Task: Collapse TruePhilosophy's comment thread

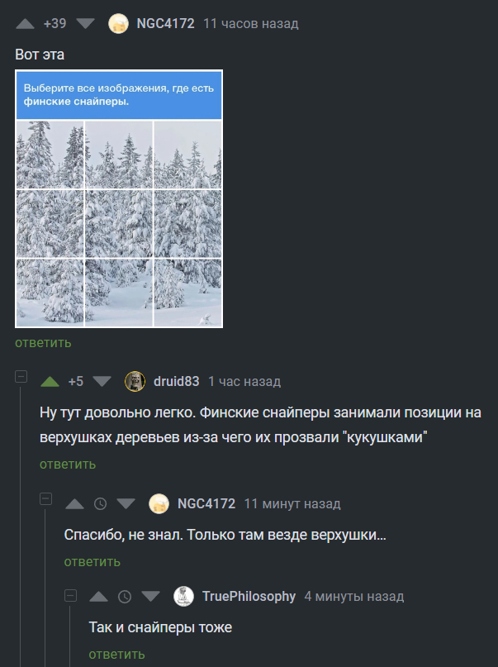Action: (x=69, y=595)
